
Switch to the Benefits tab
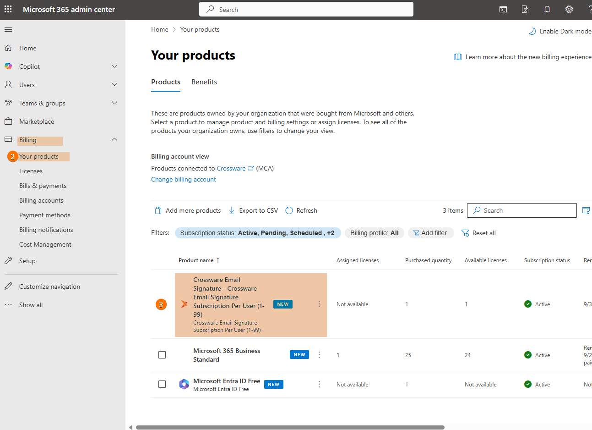pos(204,82)
